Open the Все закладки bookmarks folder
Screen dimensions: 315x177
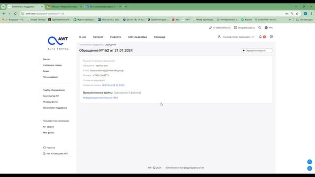tap(304, 20)
